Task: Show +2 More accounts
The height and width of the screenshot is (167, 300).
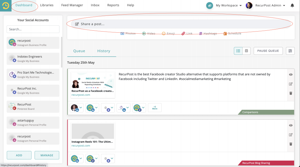Action: point(155,108)
